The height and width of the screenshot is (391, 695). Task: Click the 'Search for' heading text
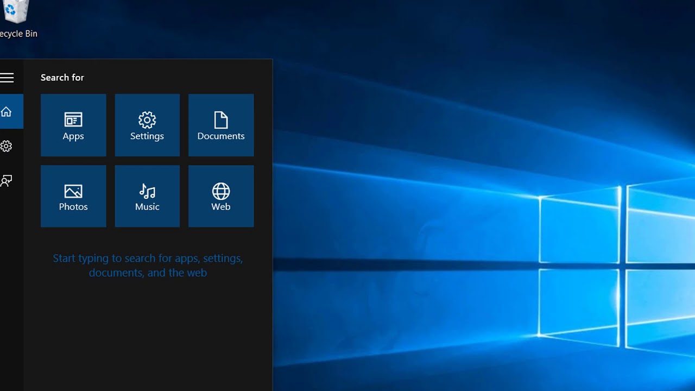click(x=62, y=78)
